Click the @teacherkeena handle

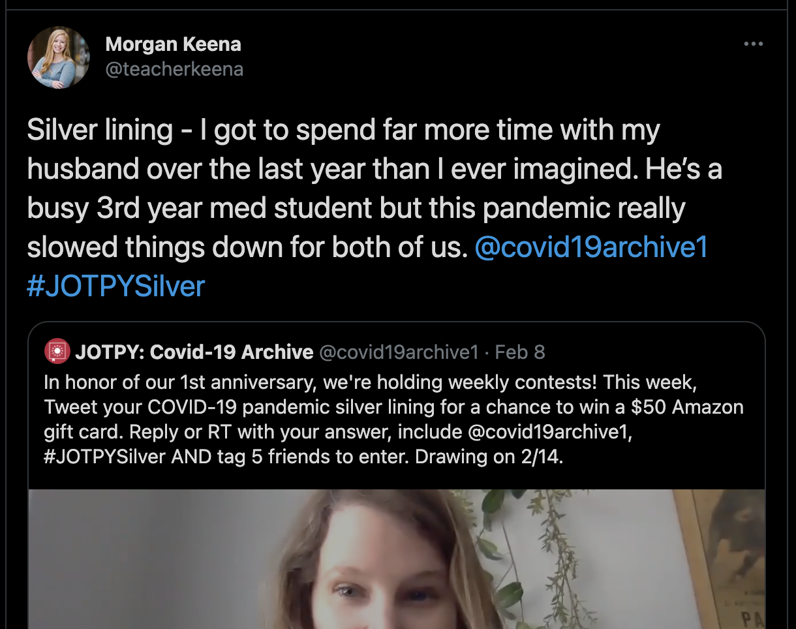(x=174, y=69)
